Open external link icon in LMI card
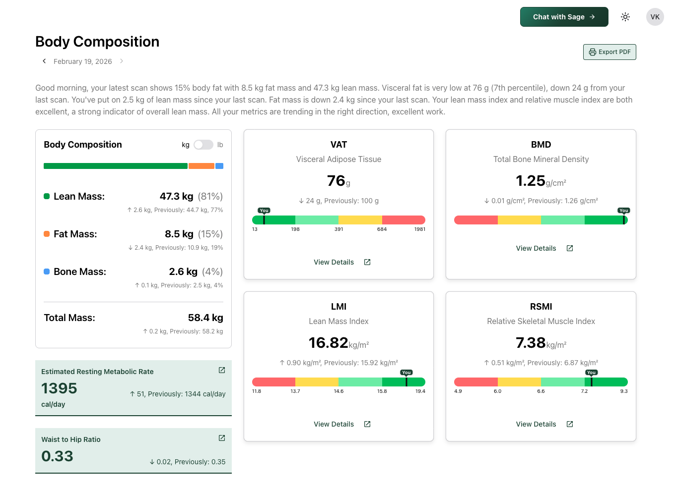This screenshot has width=675, height=489. (x=367, y=424)
